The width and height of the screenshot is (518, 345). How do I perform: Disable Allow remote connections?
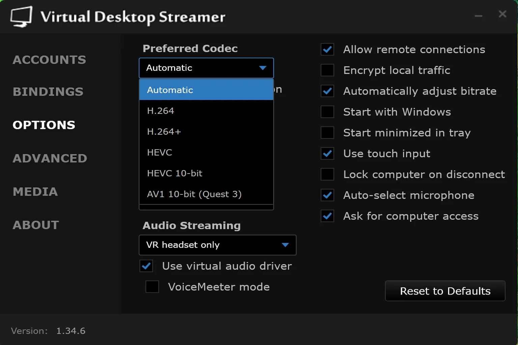(x=327, y=49)
